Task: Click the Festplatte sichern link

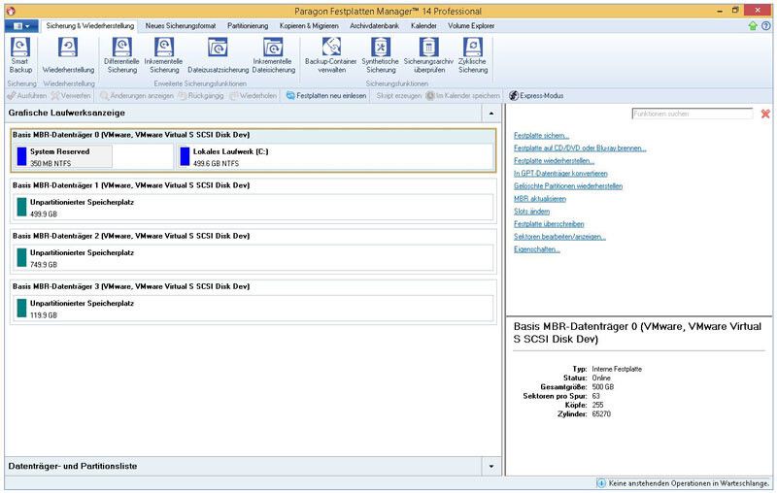Action: 541,135
